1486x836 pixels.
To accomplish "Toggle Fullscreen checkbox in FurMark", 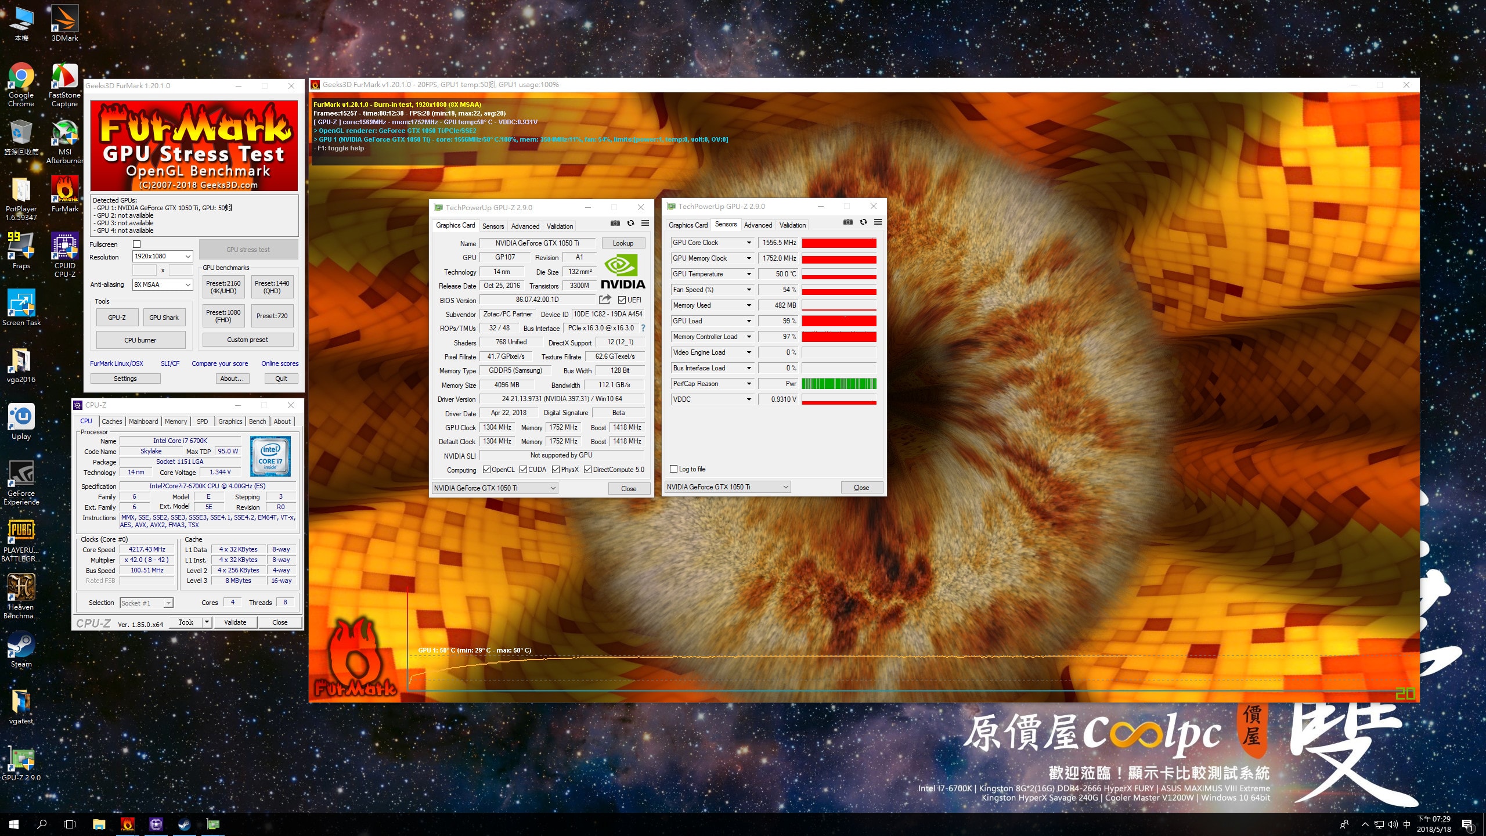I will pos(137,244).
